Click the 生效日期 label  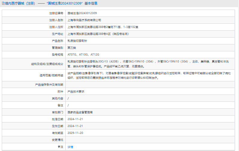[x=58, y=126]
